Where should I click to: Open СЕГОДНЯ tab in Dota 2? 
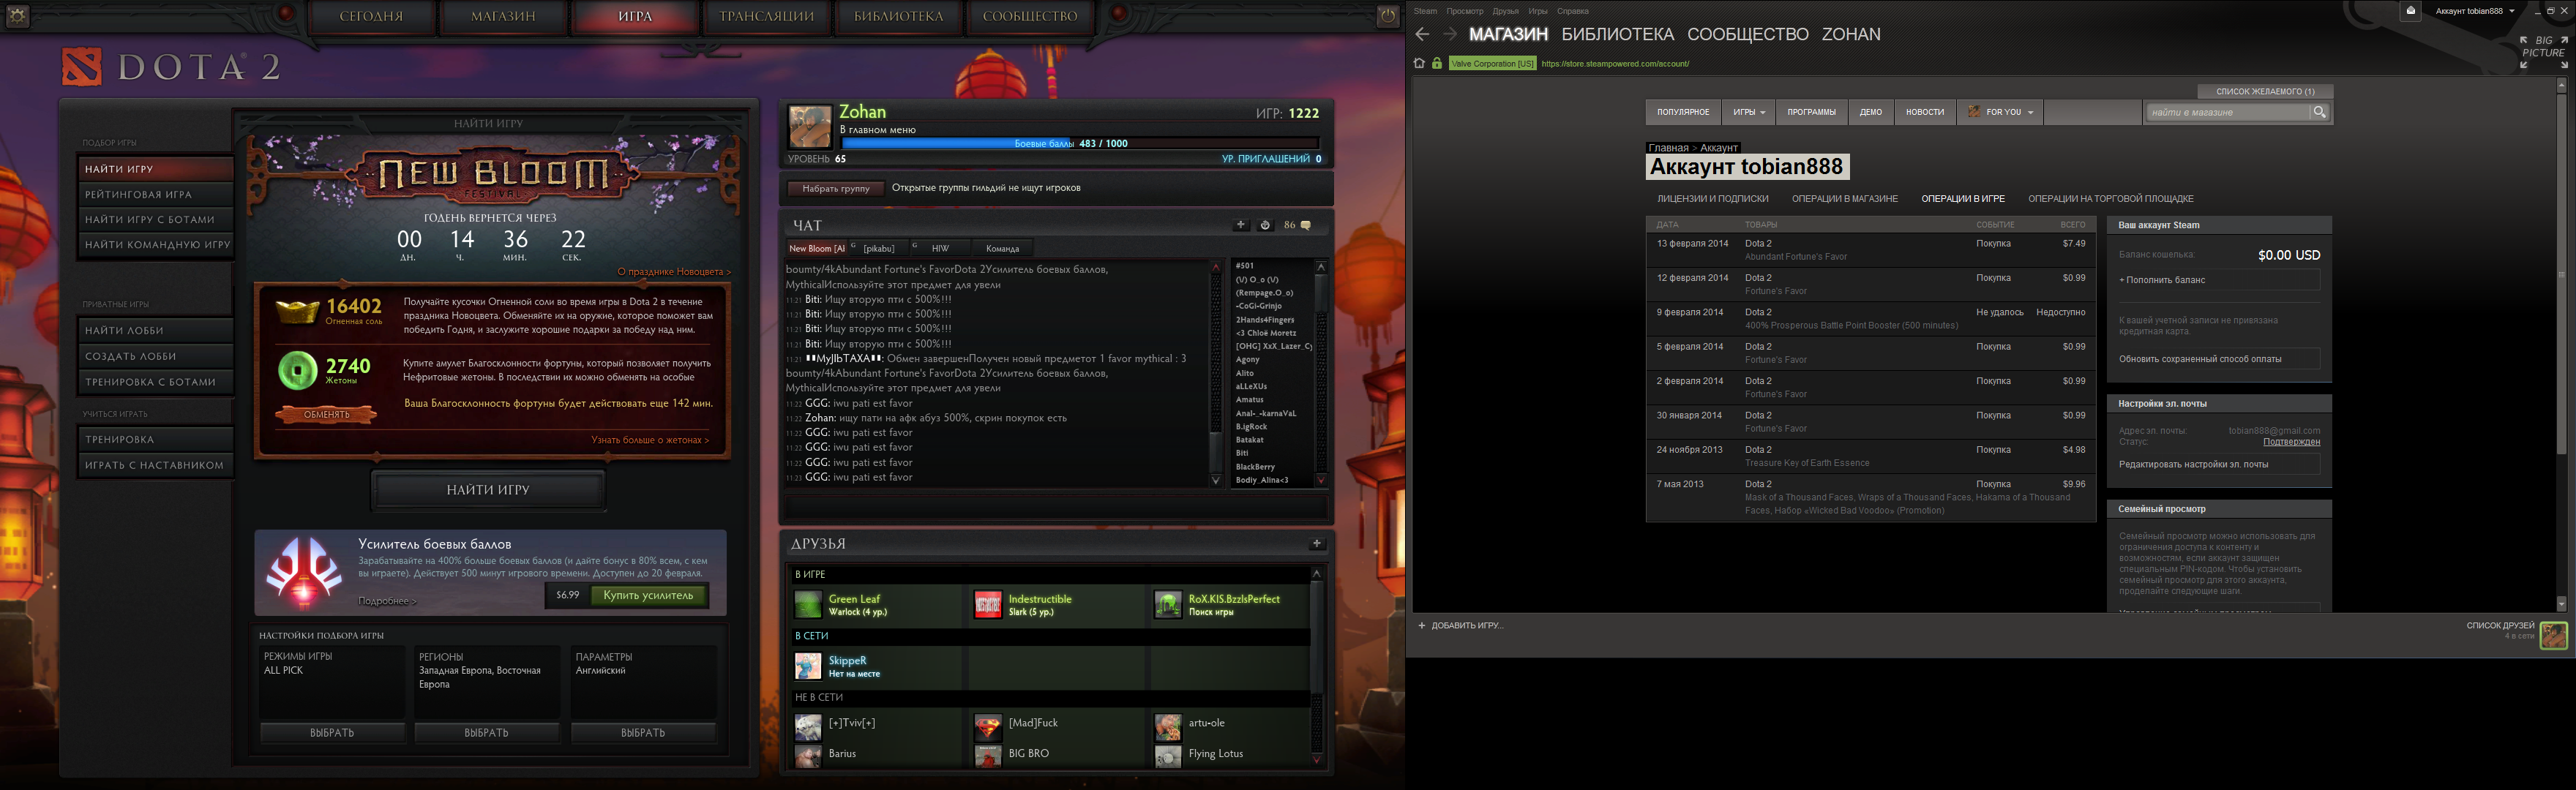click(371, 16)
